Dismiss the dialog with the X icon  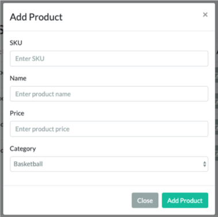coord(205,14)
